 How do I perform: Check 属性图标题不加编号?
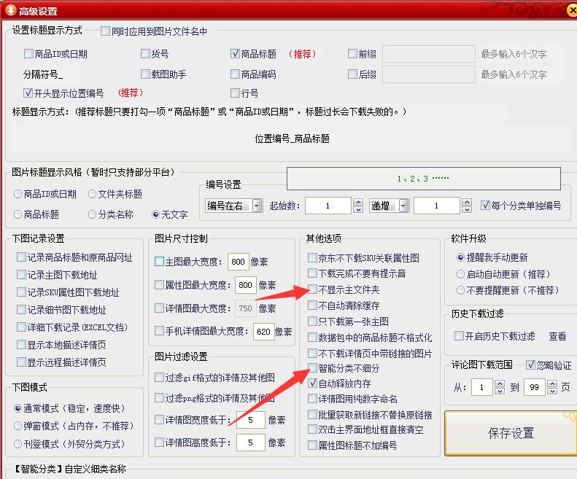(312, 445)
